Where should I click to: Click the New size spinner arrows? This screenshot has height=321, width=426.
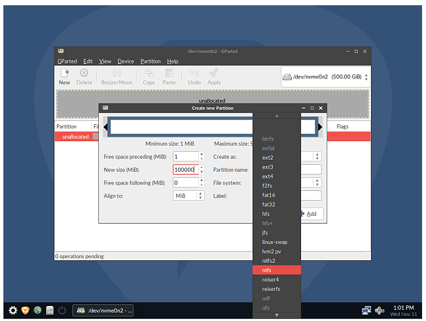(202, 169)
